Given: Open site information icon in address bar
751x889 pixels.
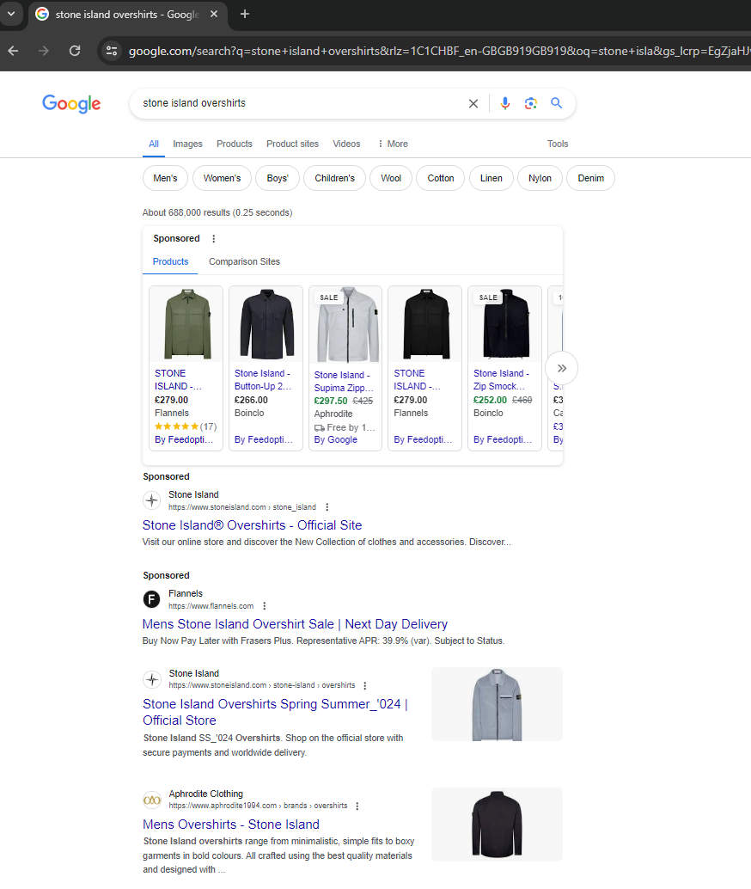Looking at the screenshot, I should [112, 51].
